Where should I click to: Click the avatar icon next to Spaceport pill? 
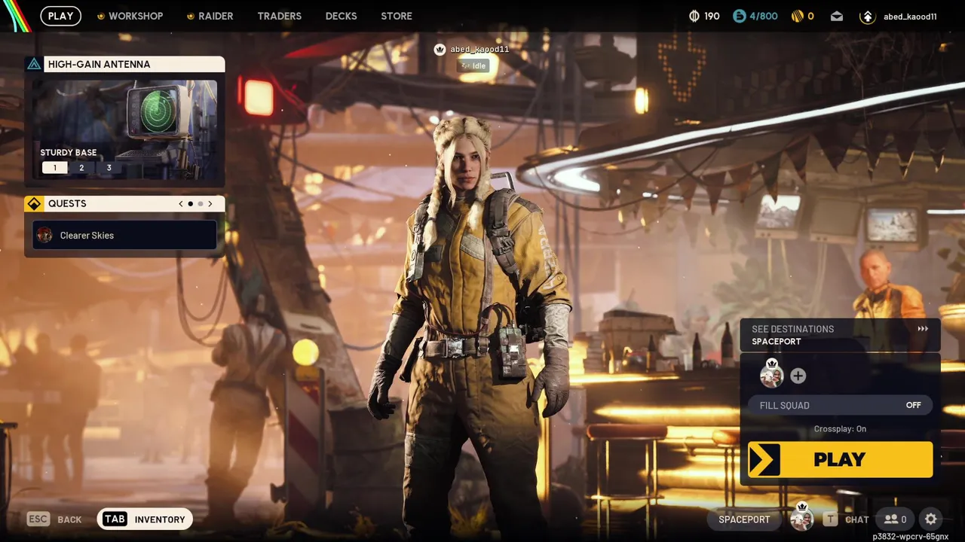801,518
